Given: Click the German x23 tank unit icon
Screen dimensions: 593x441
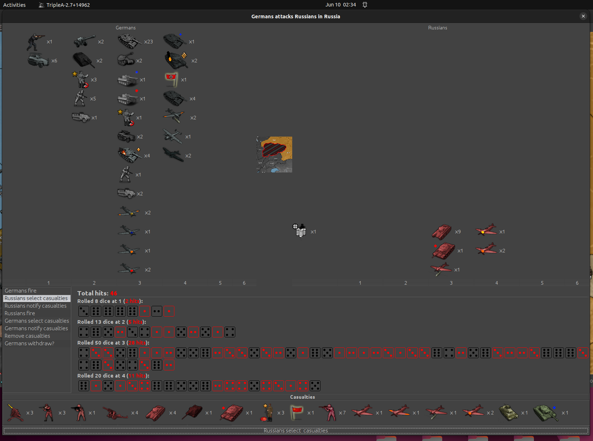Looking at the screenshot, I should coord(129,42).
